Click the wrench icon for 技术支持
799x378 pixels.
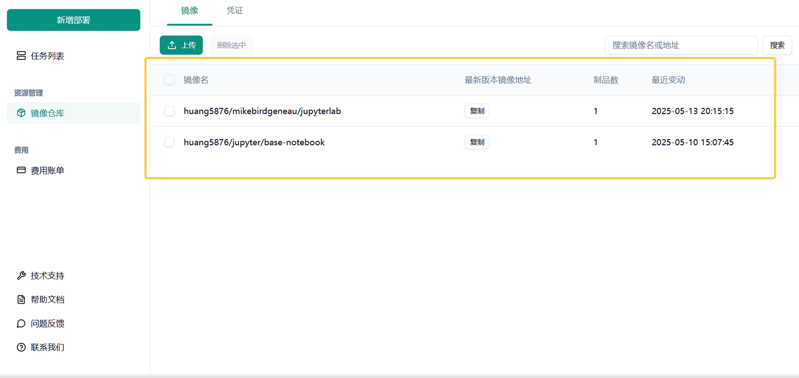[x=21, y=276]
